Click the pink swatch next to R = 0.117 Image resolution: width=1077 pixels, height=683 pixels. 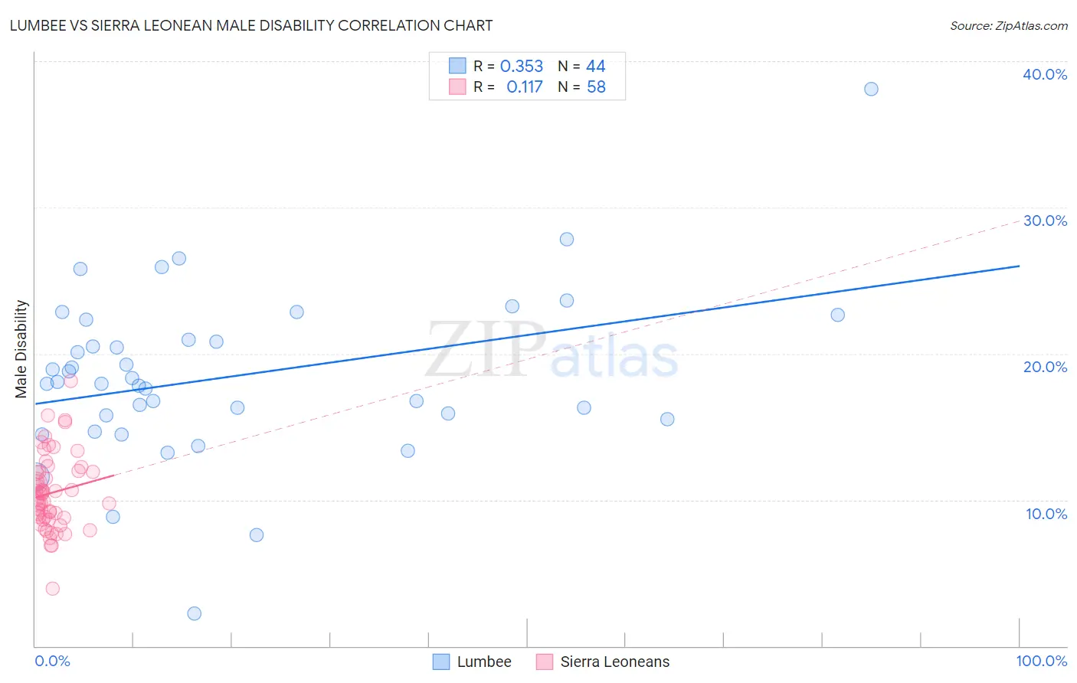pos(457,87)
